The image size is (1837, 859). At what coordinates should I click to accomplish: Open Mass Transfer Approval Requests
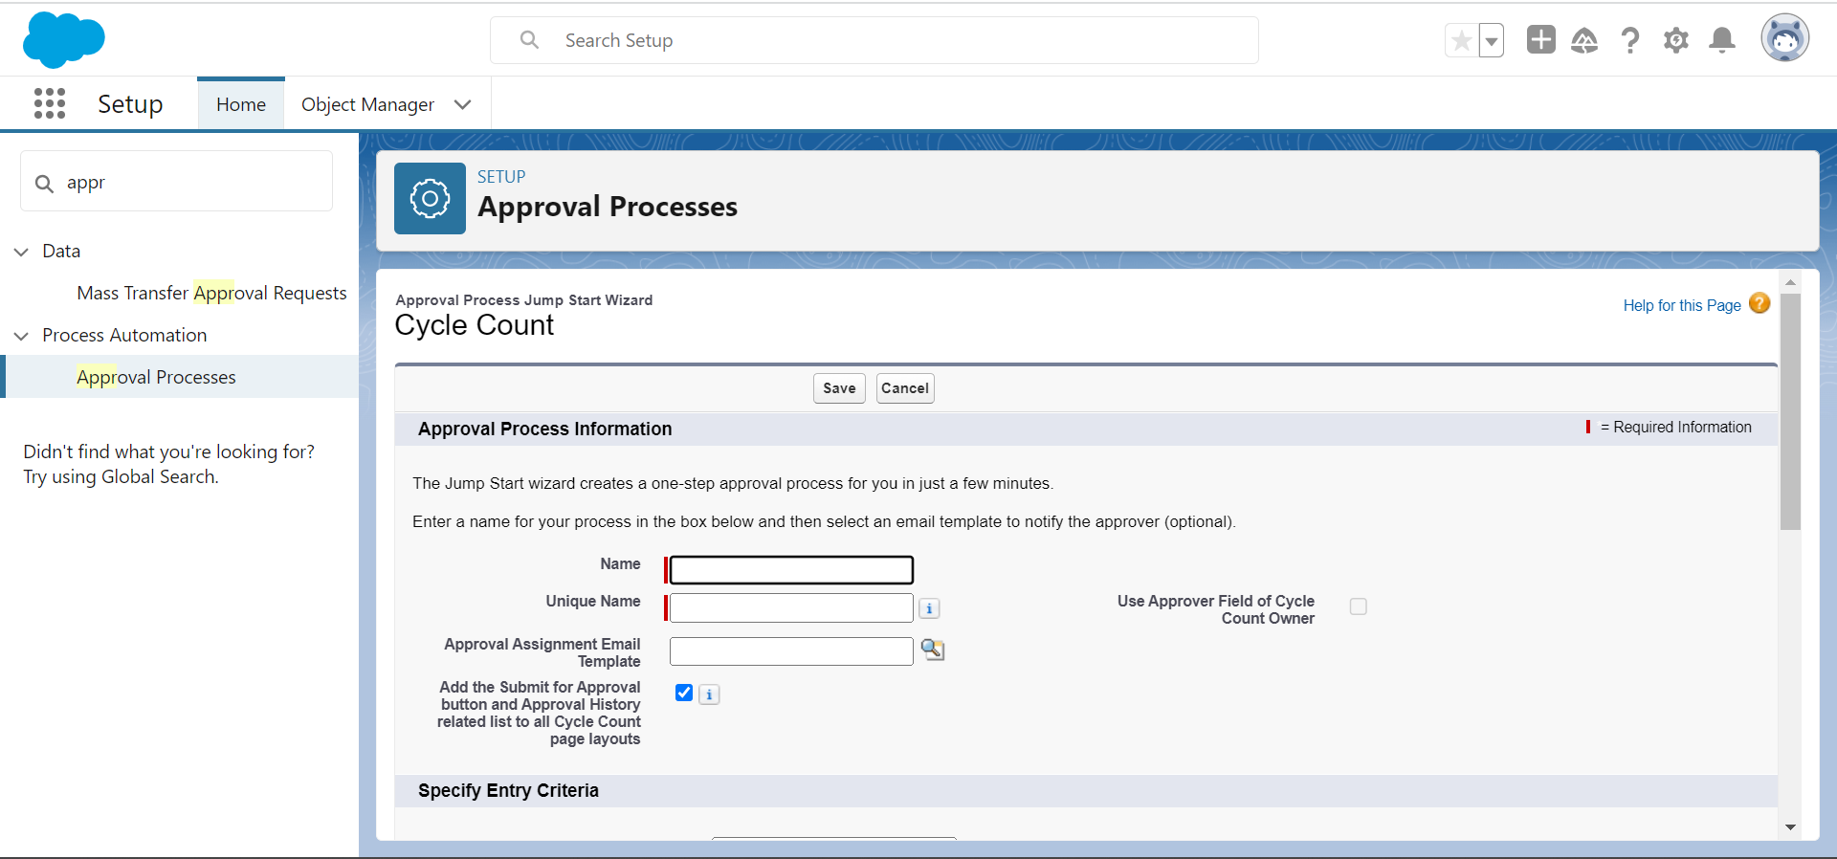click(x=211, y=293)
